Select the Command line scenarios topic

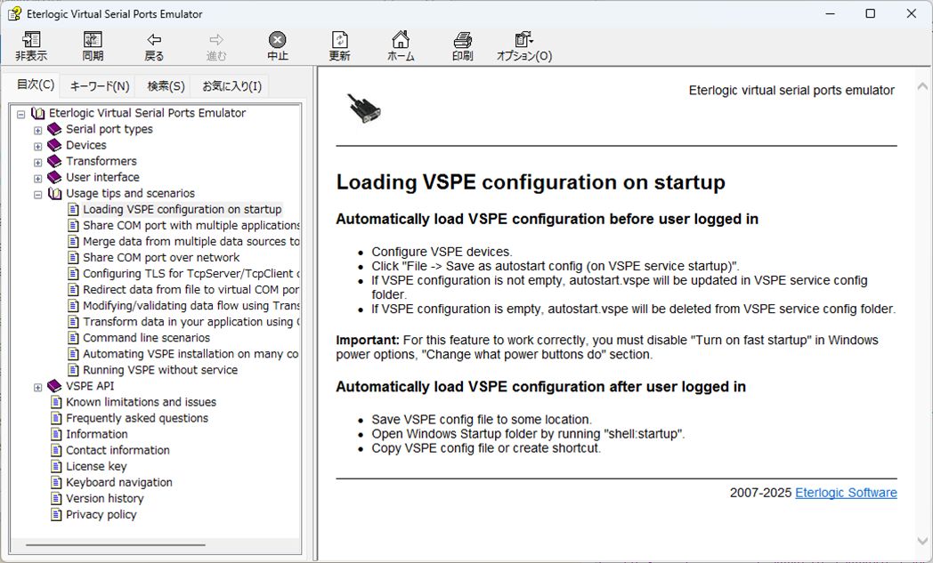146,338
